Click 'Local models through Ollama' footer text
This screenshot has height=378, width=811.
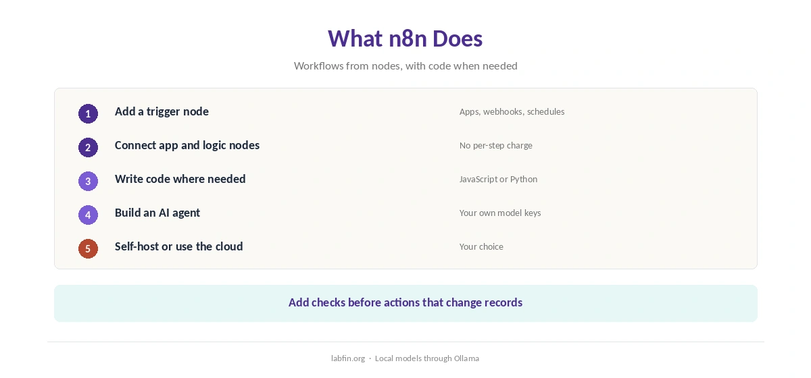pos(427,358)
